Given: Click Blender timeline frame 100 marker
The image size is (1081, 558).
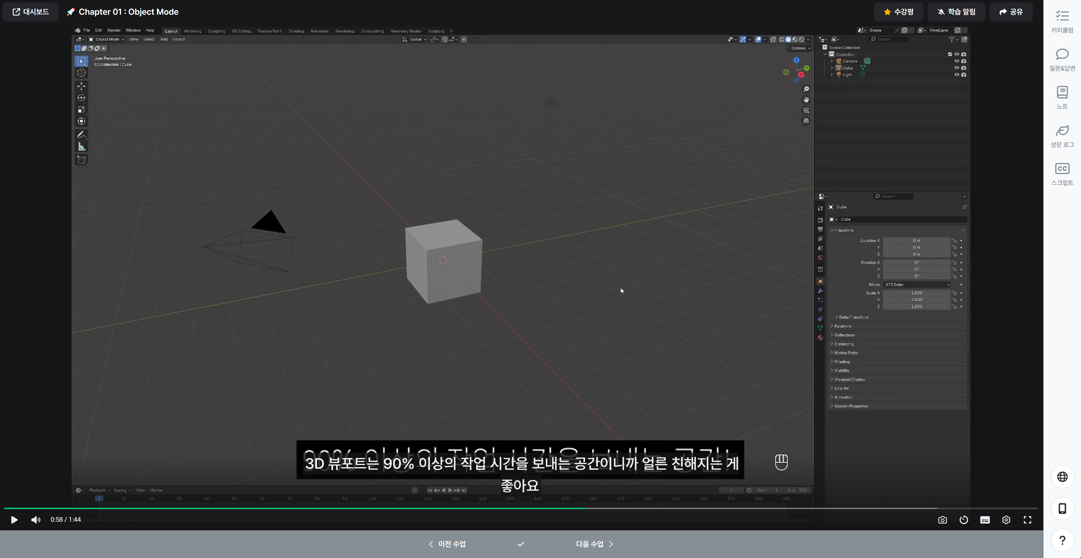Looking at the screenshot, I should (372, 499).
